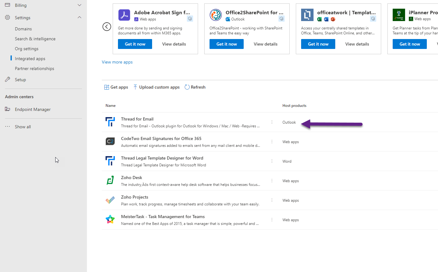Open the Zoho Desk app name
The width and height of the screenshot is (438, 272).
tap(132, 178)
